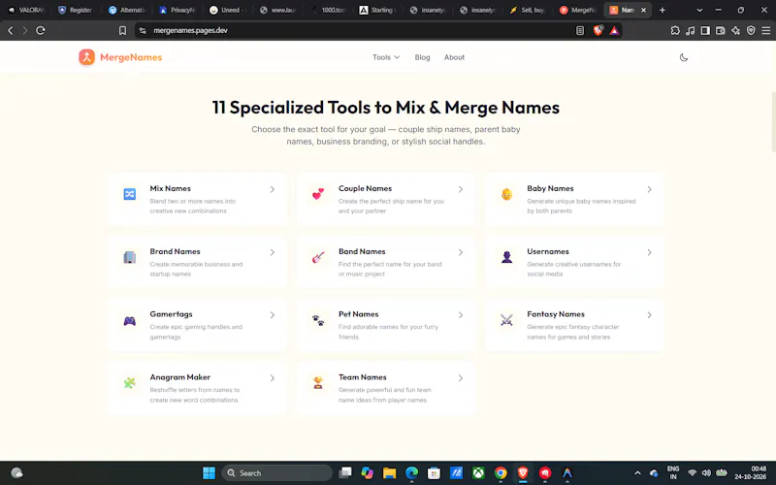Open browser hamburger main menu
This screenshot has width=776, height=485.
pos(766,30)
